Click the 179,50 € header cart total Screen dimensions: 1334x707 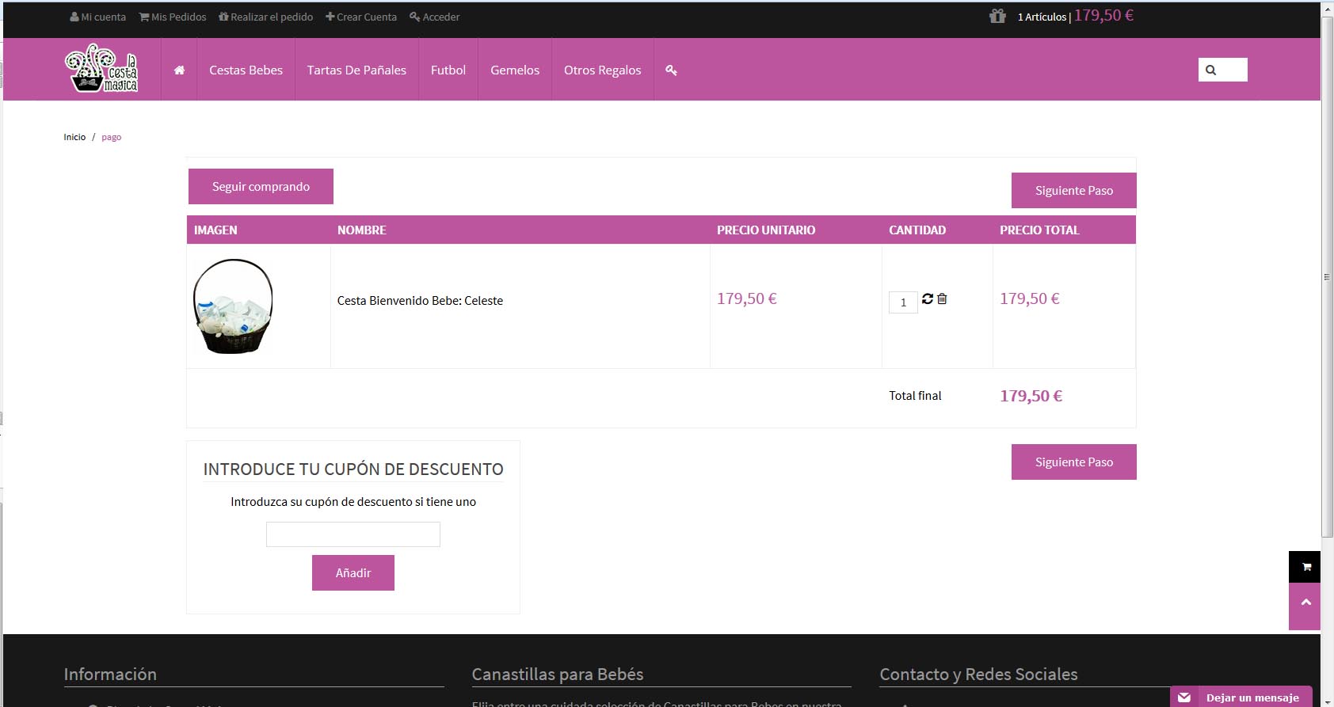1104,16
